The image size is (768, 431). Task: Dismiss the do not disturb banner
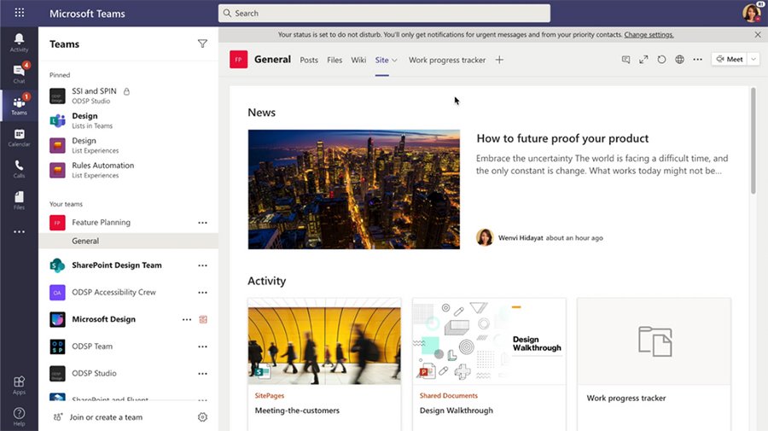tap(758, 35)
